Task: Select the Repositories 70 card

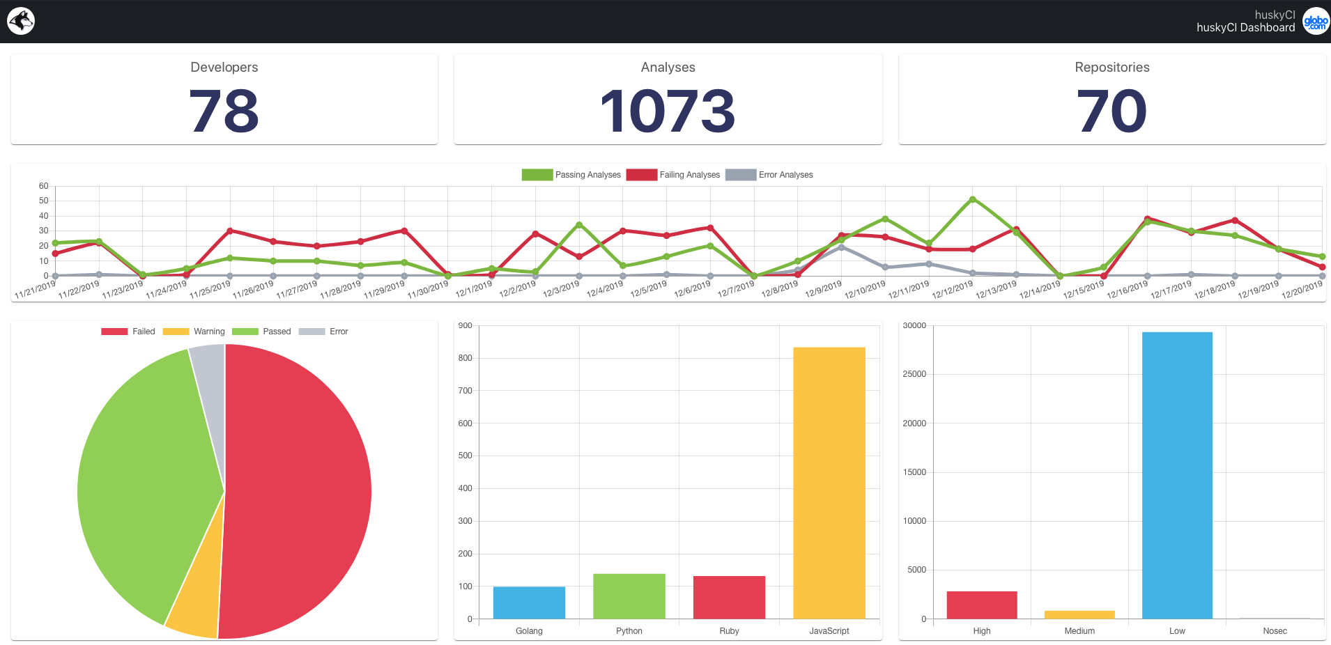Action: pos(1112,99)
